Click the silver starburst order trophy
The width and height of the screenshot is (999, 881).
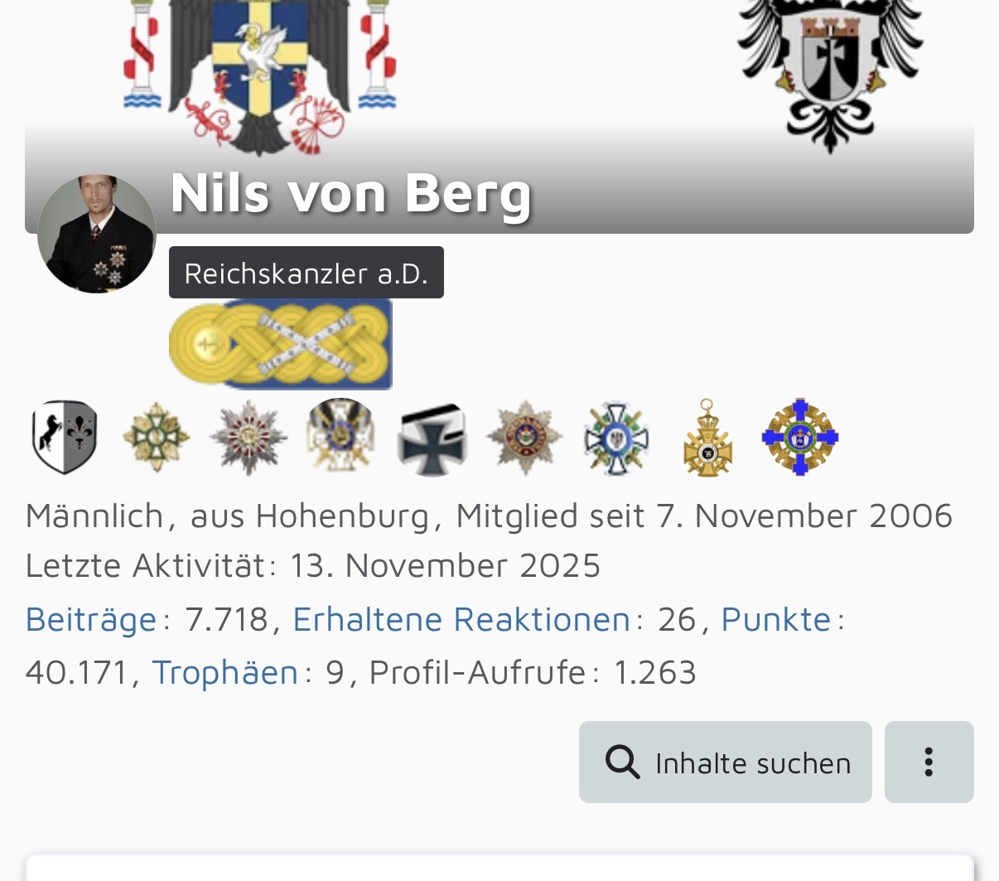248,437
